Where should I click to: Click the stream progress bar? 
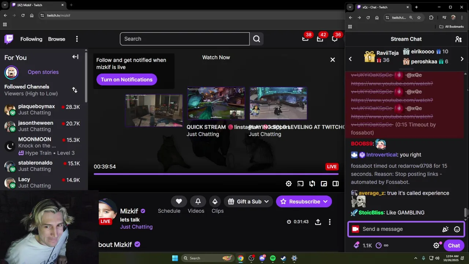[x=216, y=174]
